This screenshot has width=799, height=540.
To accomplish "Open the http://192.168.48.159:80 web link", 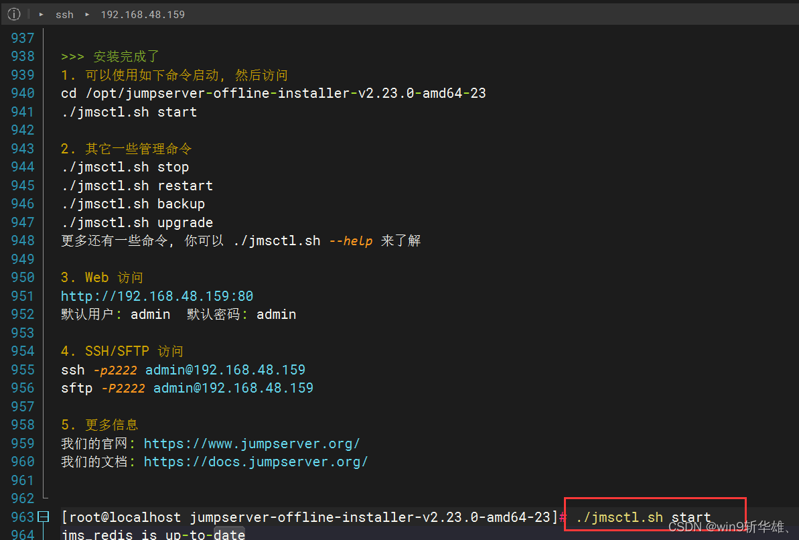I will 157,296.
